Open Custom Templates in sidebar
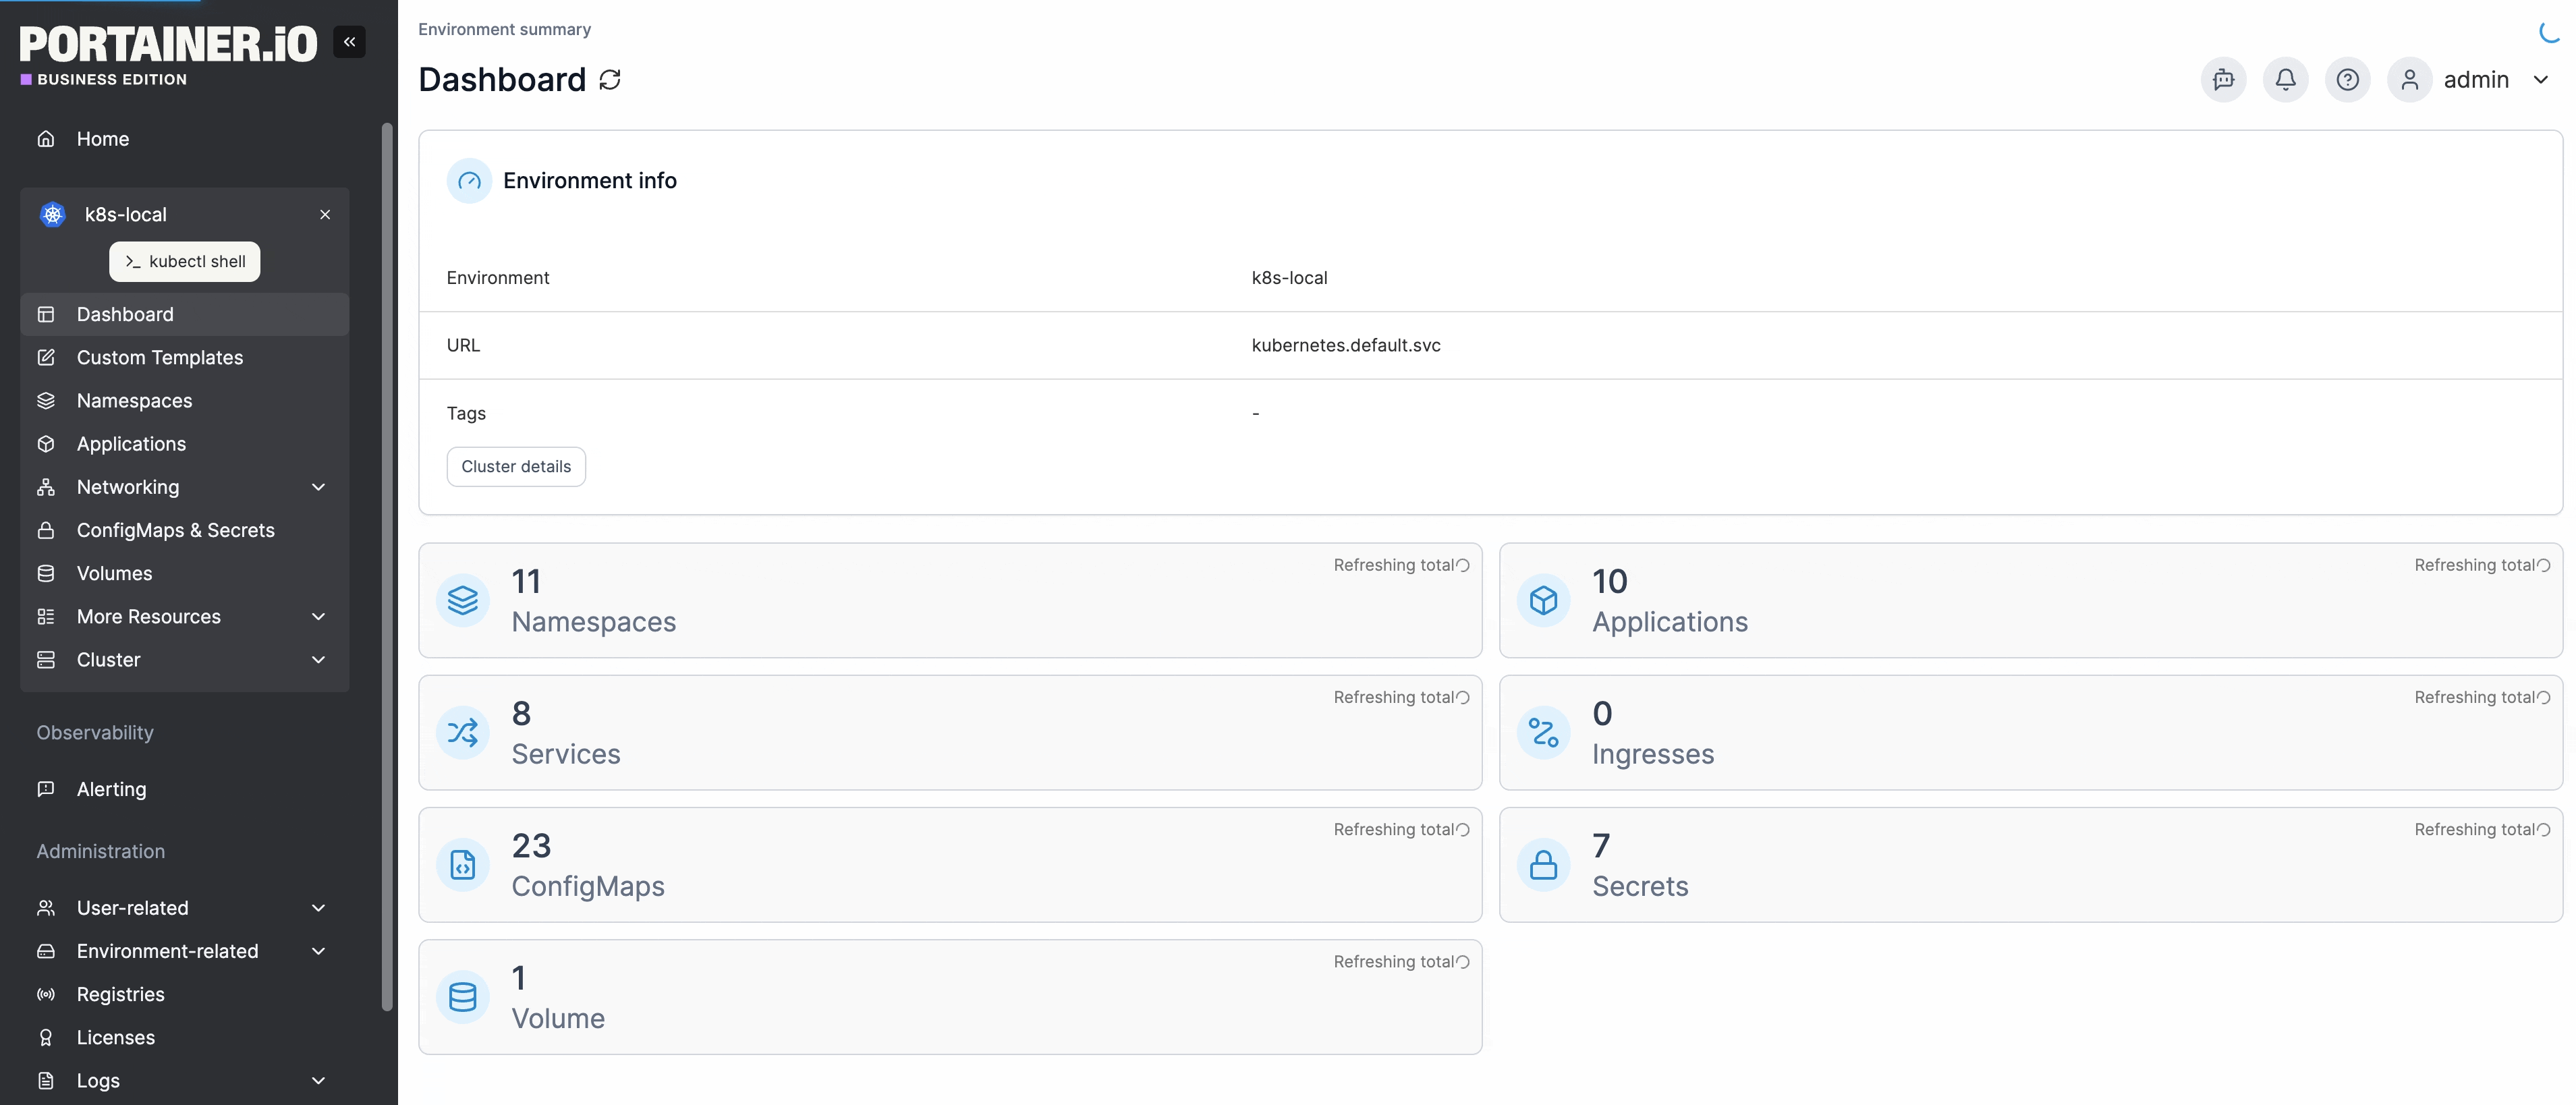This screenshot has height=1105, width=2576. [160, 358]
